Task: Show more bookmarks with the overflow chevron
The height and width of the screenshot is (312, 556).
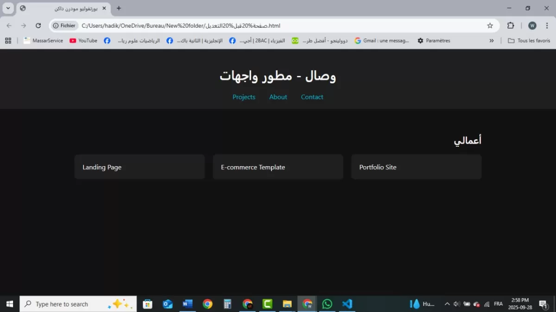Action: coord(491,41)
